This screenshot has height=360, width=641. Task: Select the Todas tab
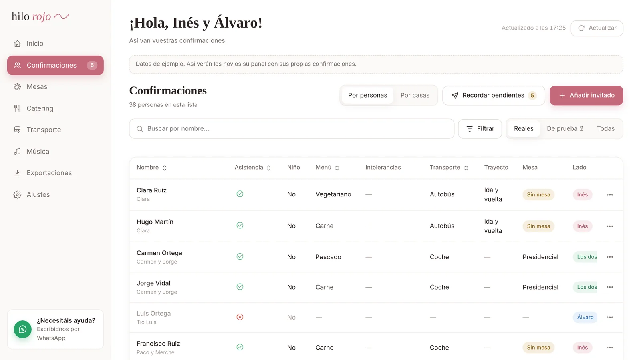pos(605,129)
